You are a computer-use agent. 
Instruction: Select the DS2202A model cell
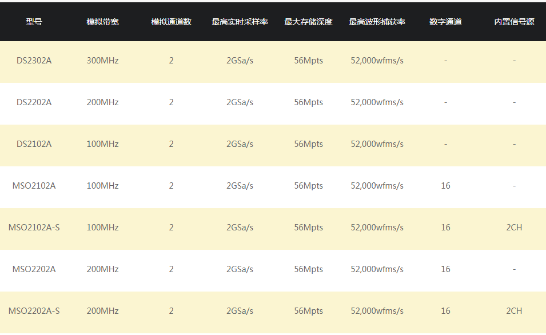[x=34, y=102]
